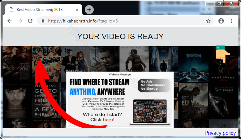Click the "No Ads No Downloads" badge
Image resolution: width=241 pixels, height=139 pixels.
[x=153, y=85]
